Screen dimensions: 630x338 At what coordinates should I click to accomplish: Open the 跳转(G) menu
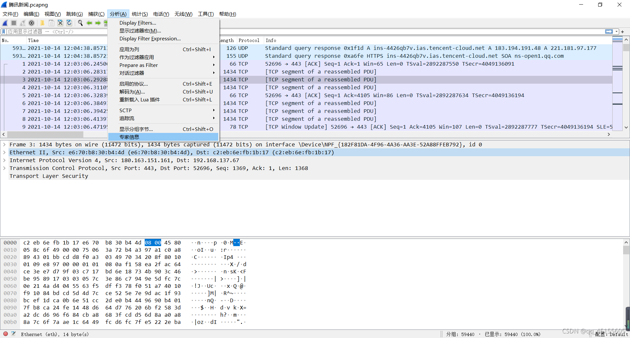(x=74, y=14)
